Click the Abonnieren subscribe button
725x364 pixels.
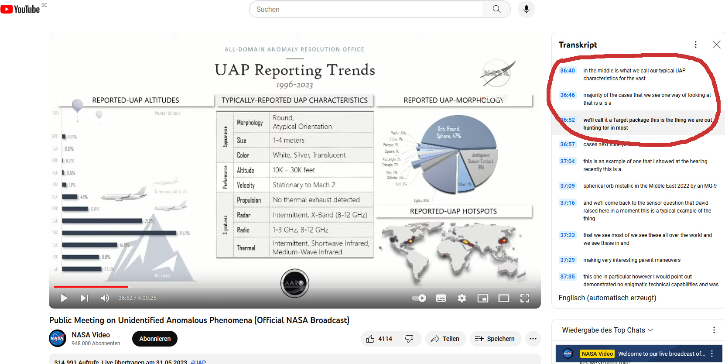coord(155,339)
